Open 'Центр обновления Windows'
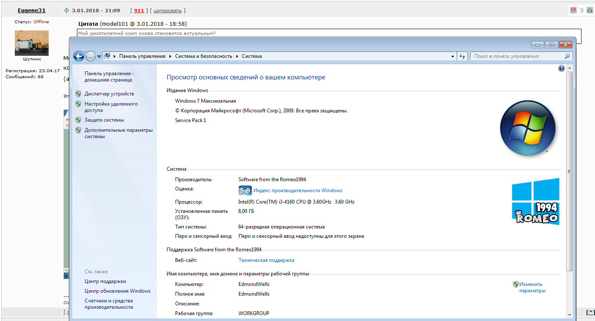 (118, 291)
